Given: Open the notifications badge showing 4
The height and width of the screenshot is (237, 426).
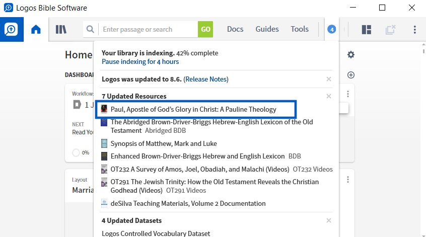Looking at the screenshot, I should 331,29.
